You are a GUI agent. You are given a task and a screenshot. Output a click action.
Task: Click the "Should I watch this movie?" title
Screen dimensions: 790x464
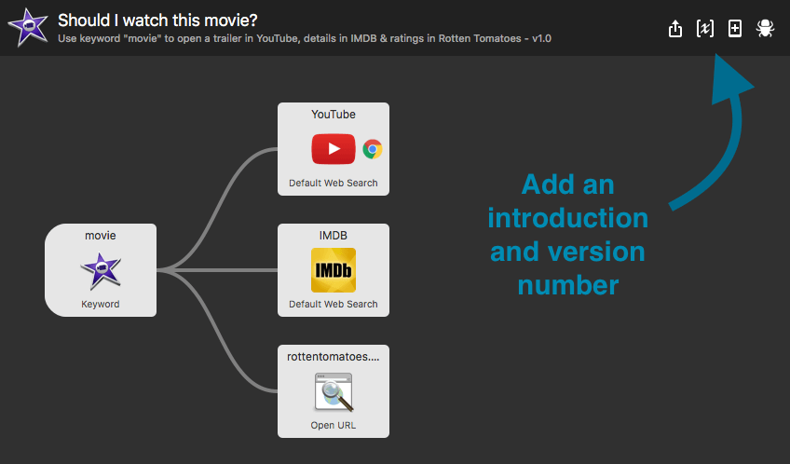157,20
